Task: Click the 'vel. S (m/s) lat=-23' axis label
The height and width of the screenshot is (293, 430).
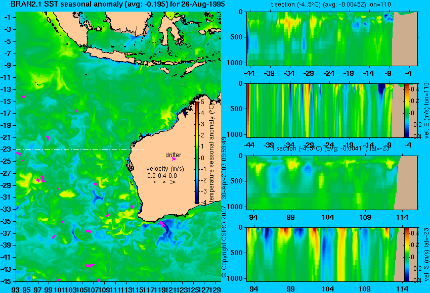Action: point(426,255)
